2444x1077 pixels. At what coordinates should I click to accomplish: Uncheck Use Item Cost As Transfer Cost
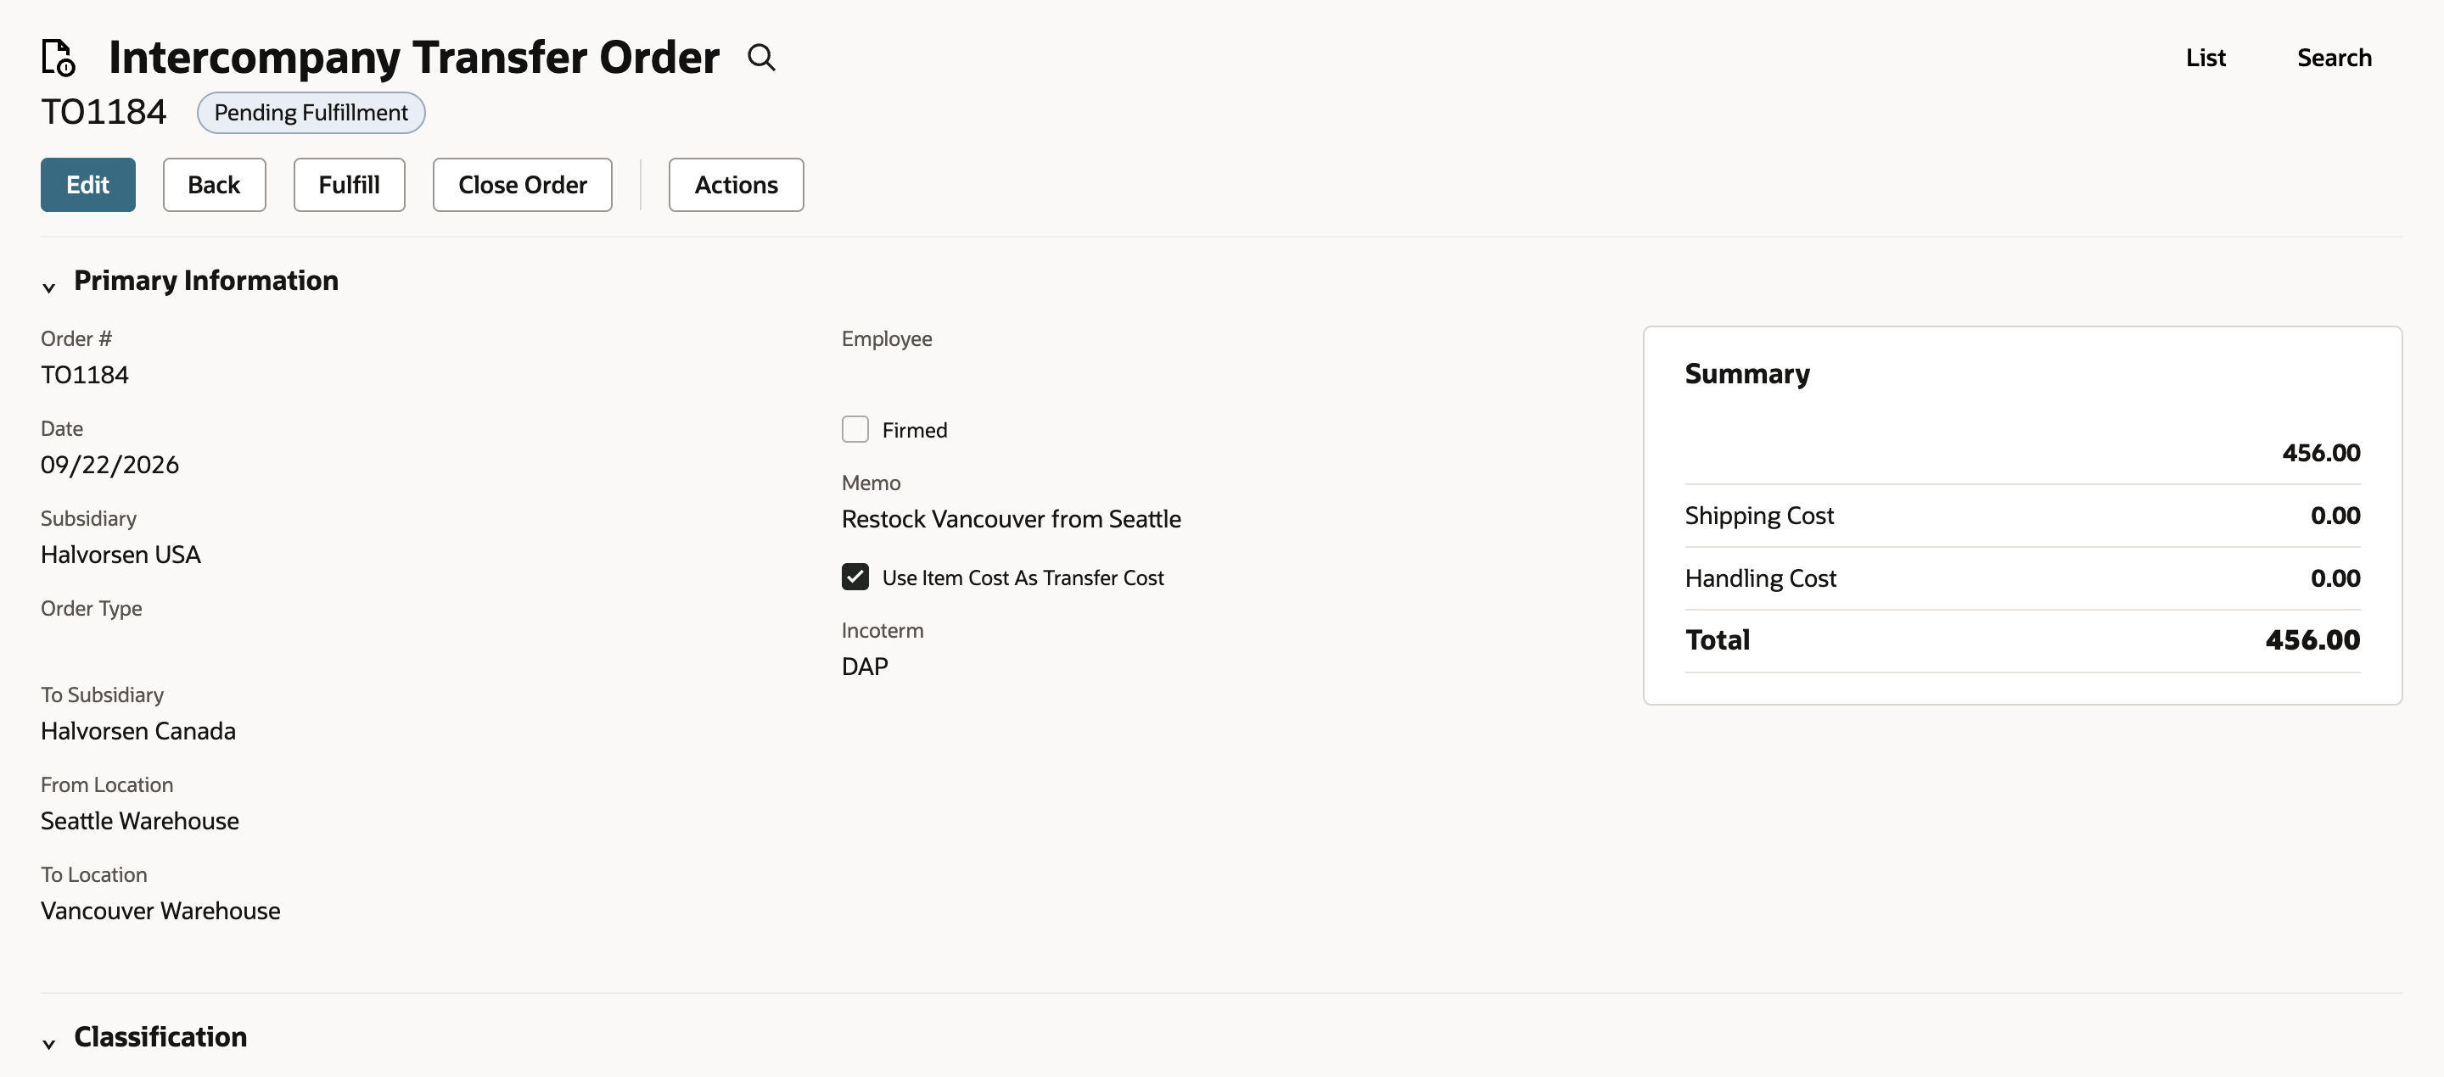[x=855, y=577]
